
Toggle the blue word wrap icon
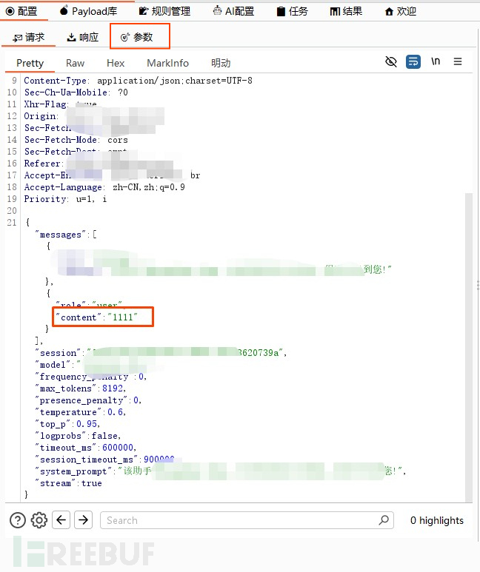click(x=413, y=62)
